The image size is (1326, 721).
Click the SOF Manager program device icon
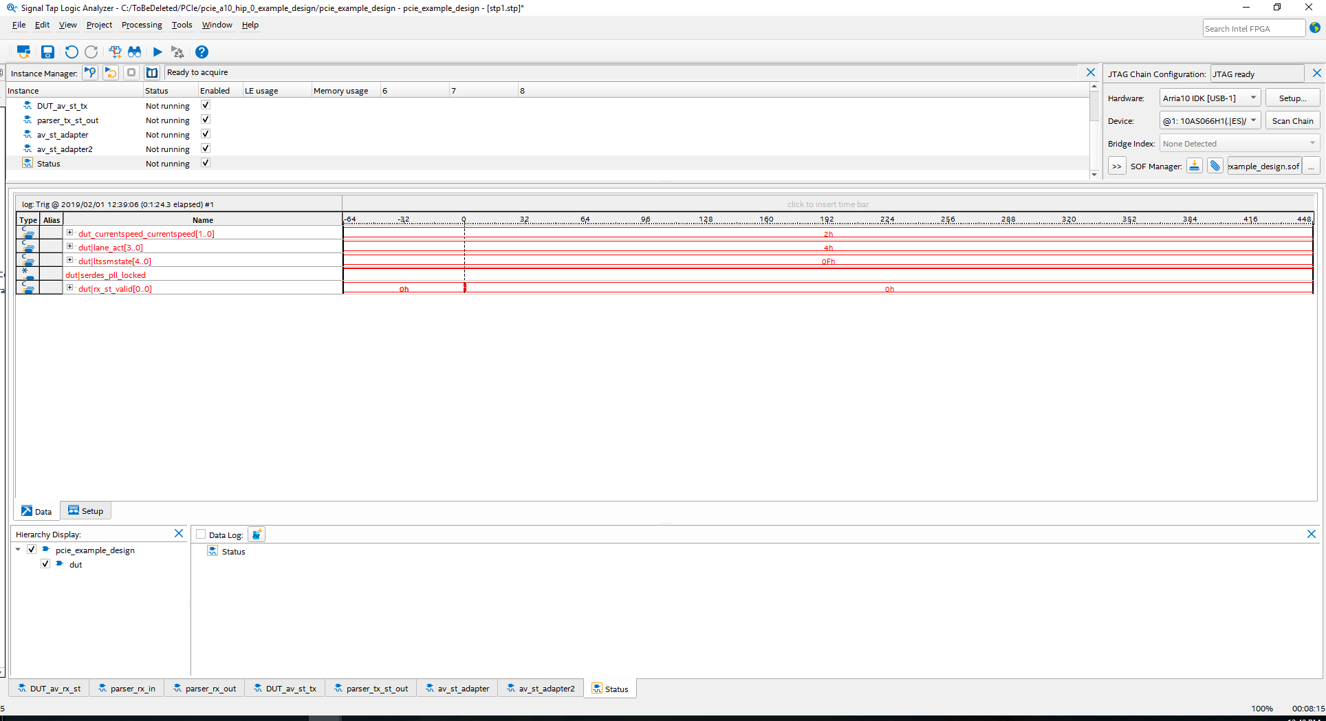[1195, 166]
